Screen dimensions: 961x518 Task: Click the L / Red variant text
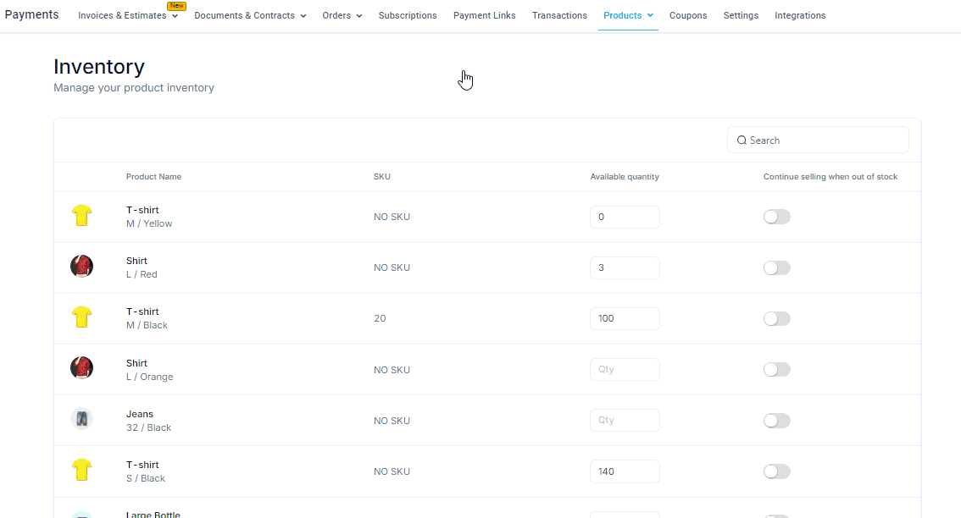point(142,274)
